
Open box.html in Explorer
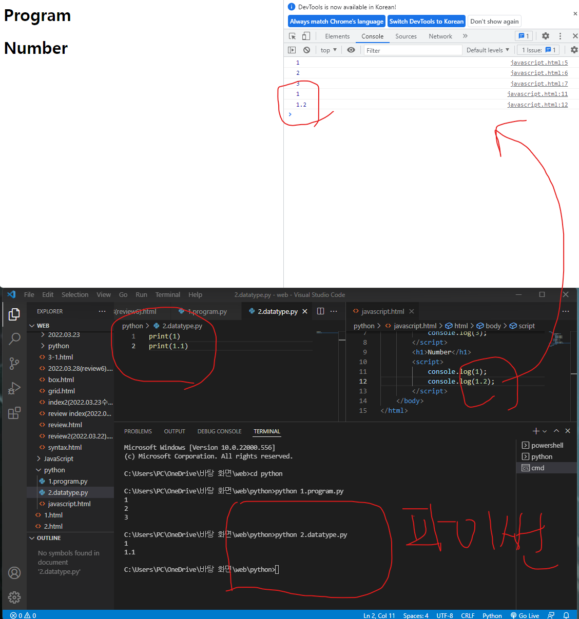pos(61,380)
